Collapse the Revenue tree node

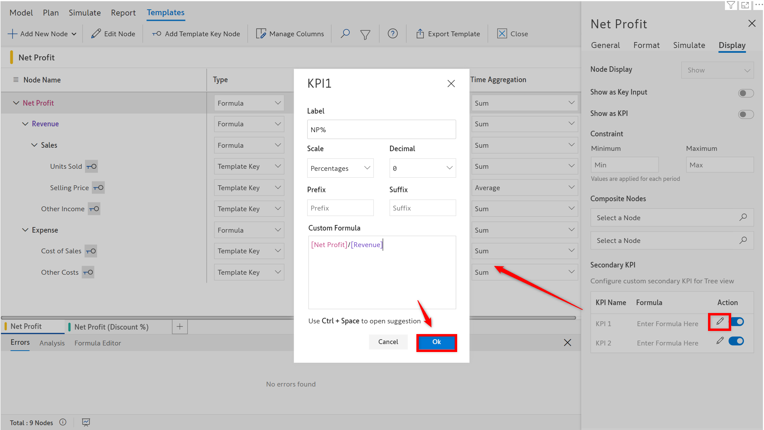pos(25,124)
